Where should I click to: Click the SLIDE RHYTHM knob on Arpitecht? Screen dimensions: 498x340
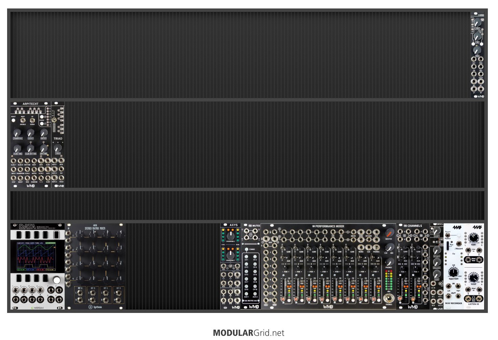[x=30, y=148]
